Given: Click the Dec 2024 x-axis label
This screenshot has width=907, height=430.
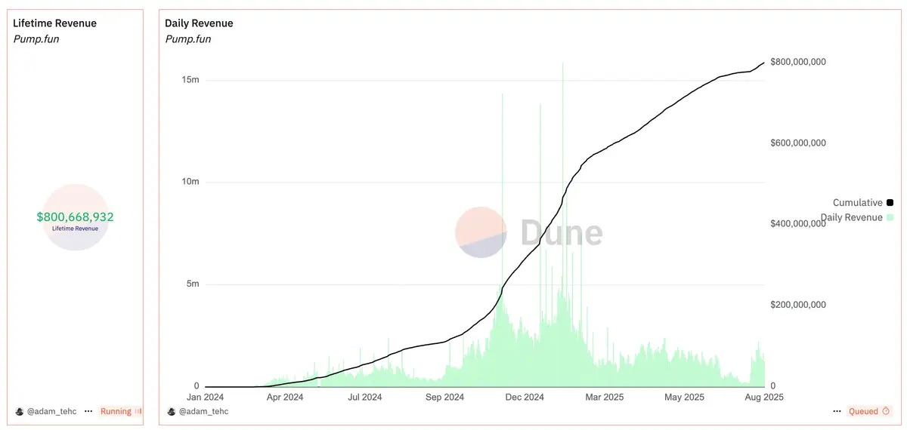Looking at the screenshot, I should coord(525,397).
